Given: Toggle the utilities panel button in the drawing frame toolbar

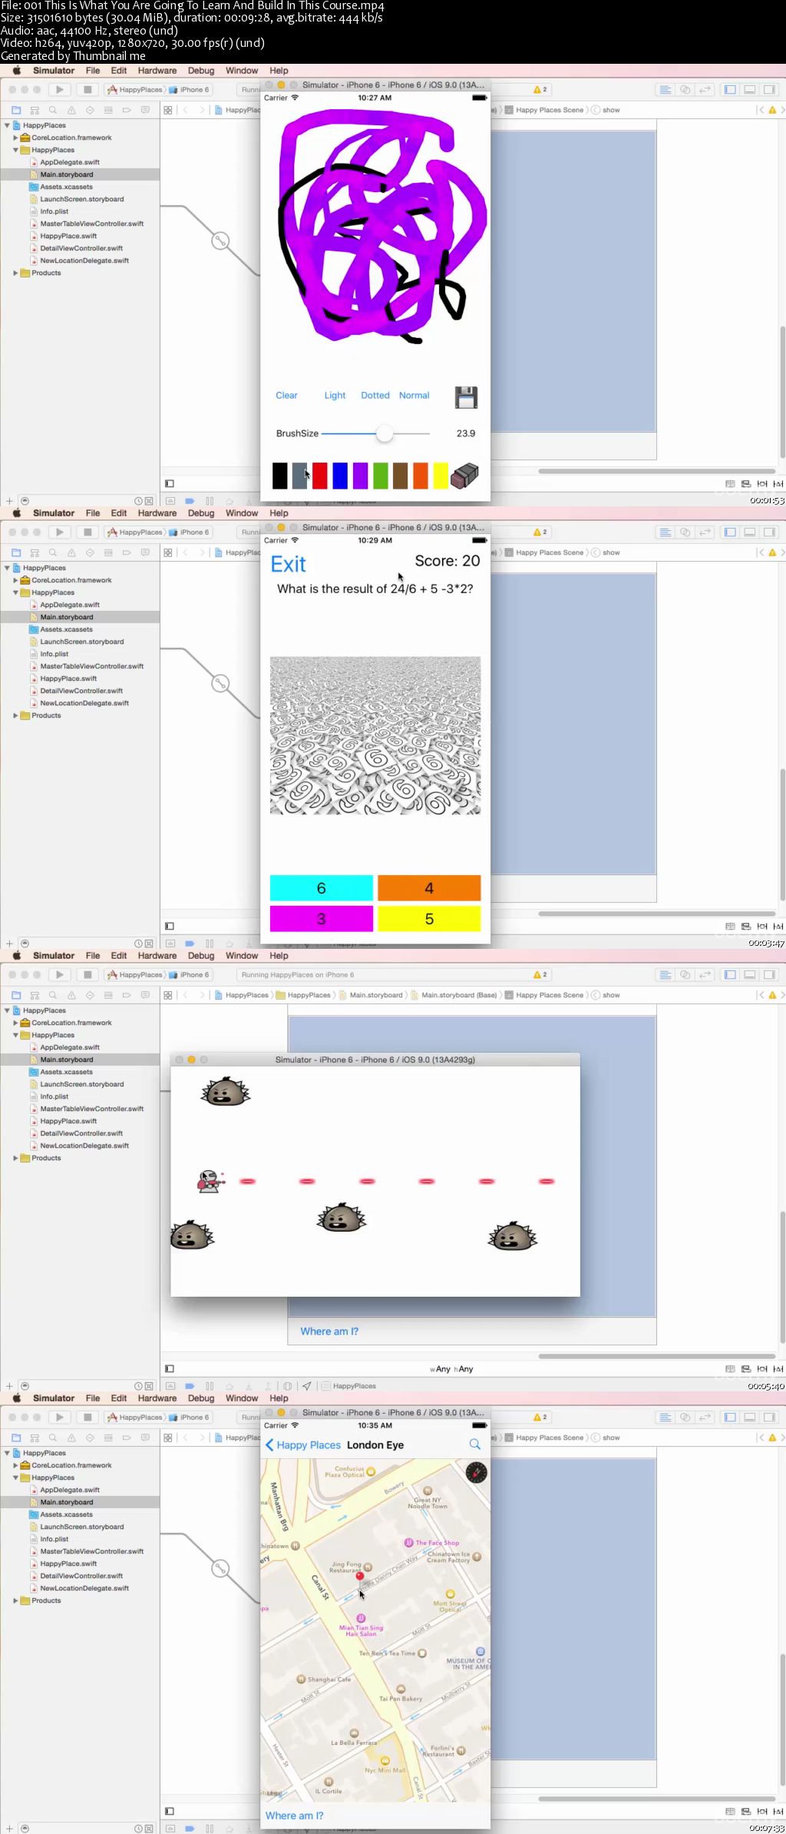Looking at the screenshot, I should coord(770,90).
